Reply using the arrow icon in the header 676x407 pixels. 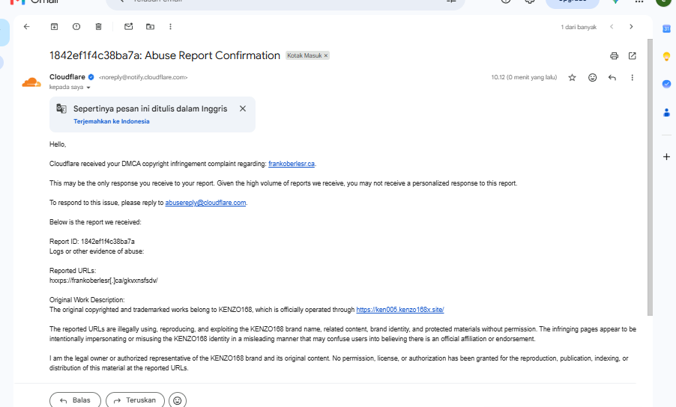tap(612, 78)
